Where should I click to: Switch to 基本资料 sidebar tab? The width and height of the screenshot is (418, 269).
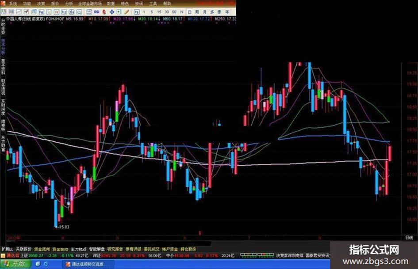click(x=3, y=67)
